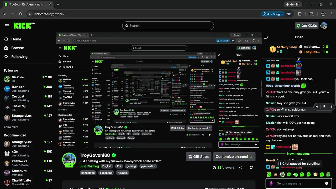Image resolution: width=336 pixels, height=189 pixels.
Task: Open Xevopat channel in Following list
Action: point(28,98)
